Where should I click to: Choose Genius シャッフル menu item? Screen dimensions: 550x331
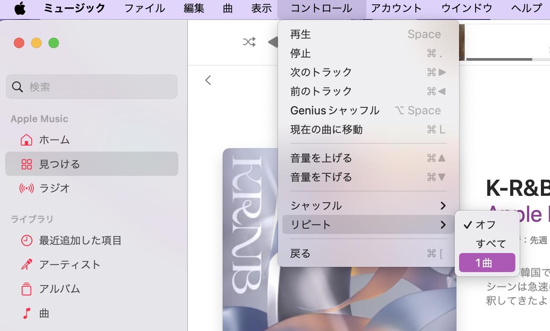368,110
